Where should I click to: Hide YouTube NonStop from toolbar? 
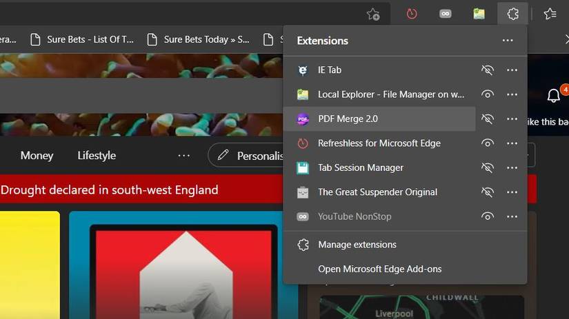[488, 216]
